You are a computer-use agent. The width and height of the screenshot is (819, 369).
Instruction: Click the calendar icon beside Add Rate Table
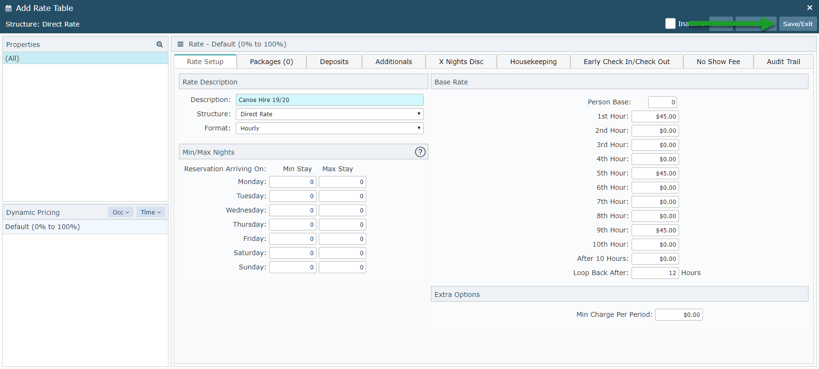[9, 8]
